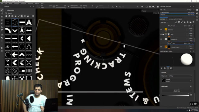
Task: Switch assets to grid view icon
Action: (x=33, y=16)
